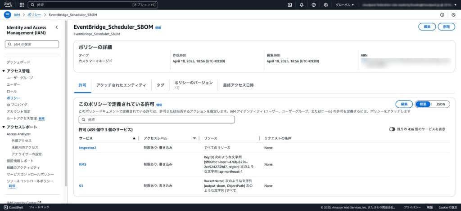Open ロール in sidebar

[12, 91]
